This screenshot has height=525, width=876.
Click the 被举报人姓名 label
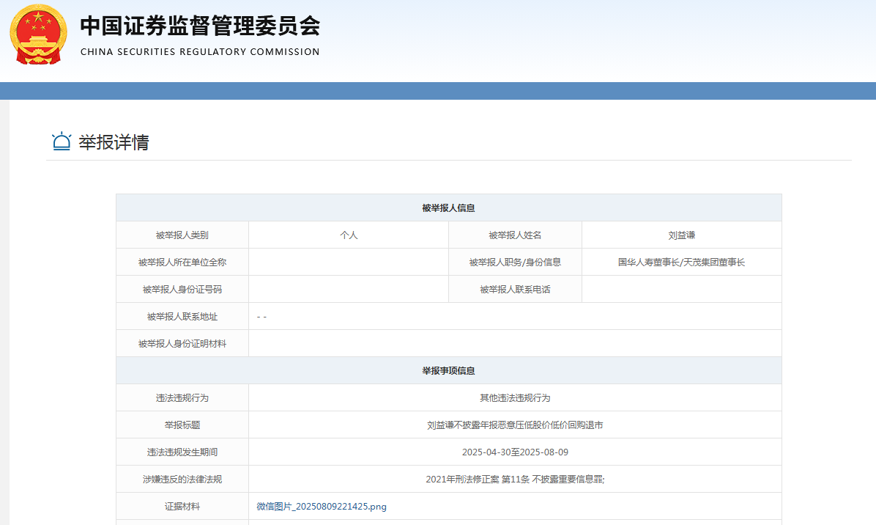[515, 235]
